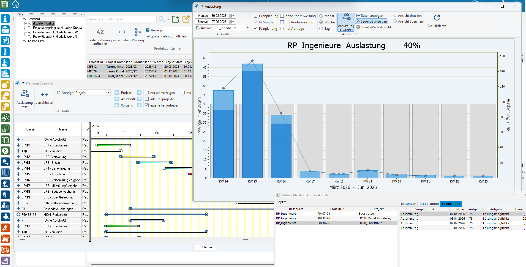Click the Schließen button

pyautogui.click(x=205, y=247)
